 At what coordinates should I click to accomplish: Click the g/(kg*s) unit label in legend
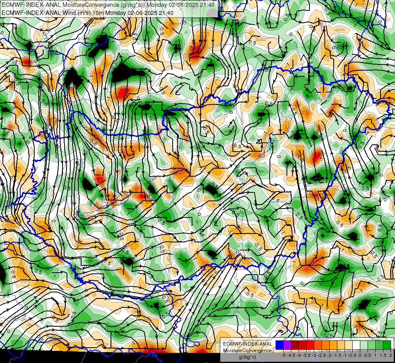click(x=247, y=357)
